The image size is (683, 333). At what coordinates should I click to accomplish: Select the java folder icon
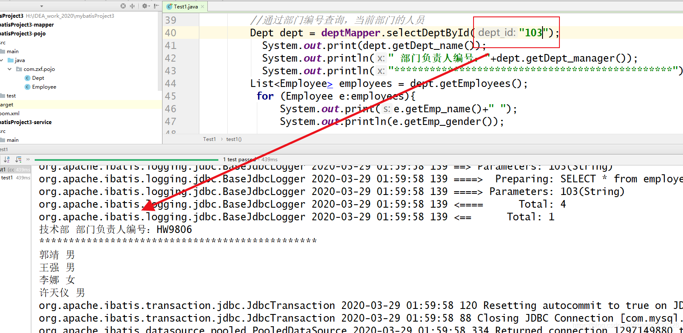11,60
